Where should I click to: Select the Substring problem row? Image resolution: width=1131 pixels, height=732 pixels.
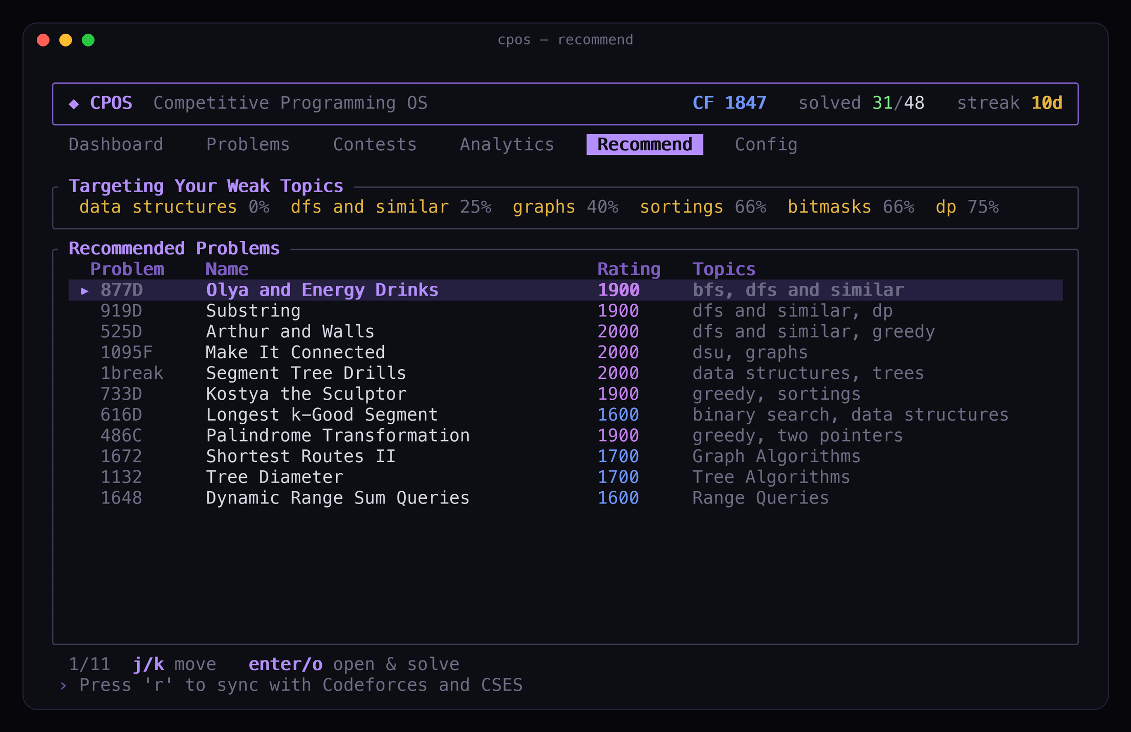(x=565, y=311)
